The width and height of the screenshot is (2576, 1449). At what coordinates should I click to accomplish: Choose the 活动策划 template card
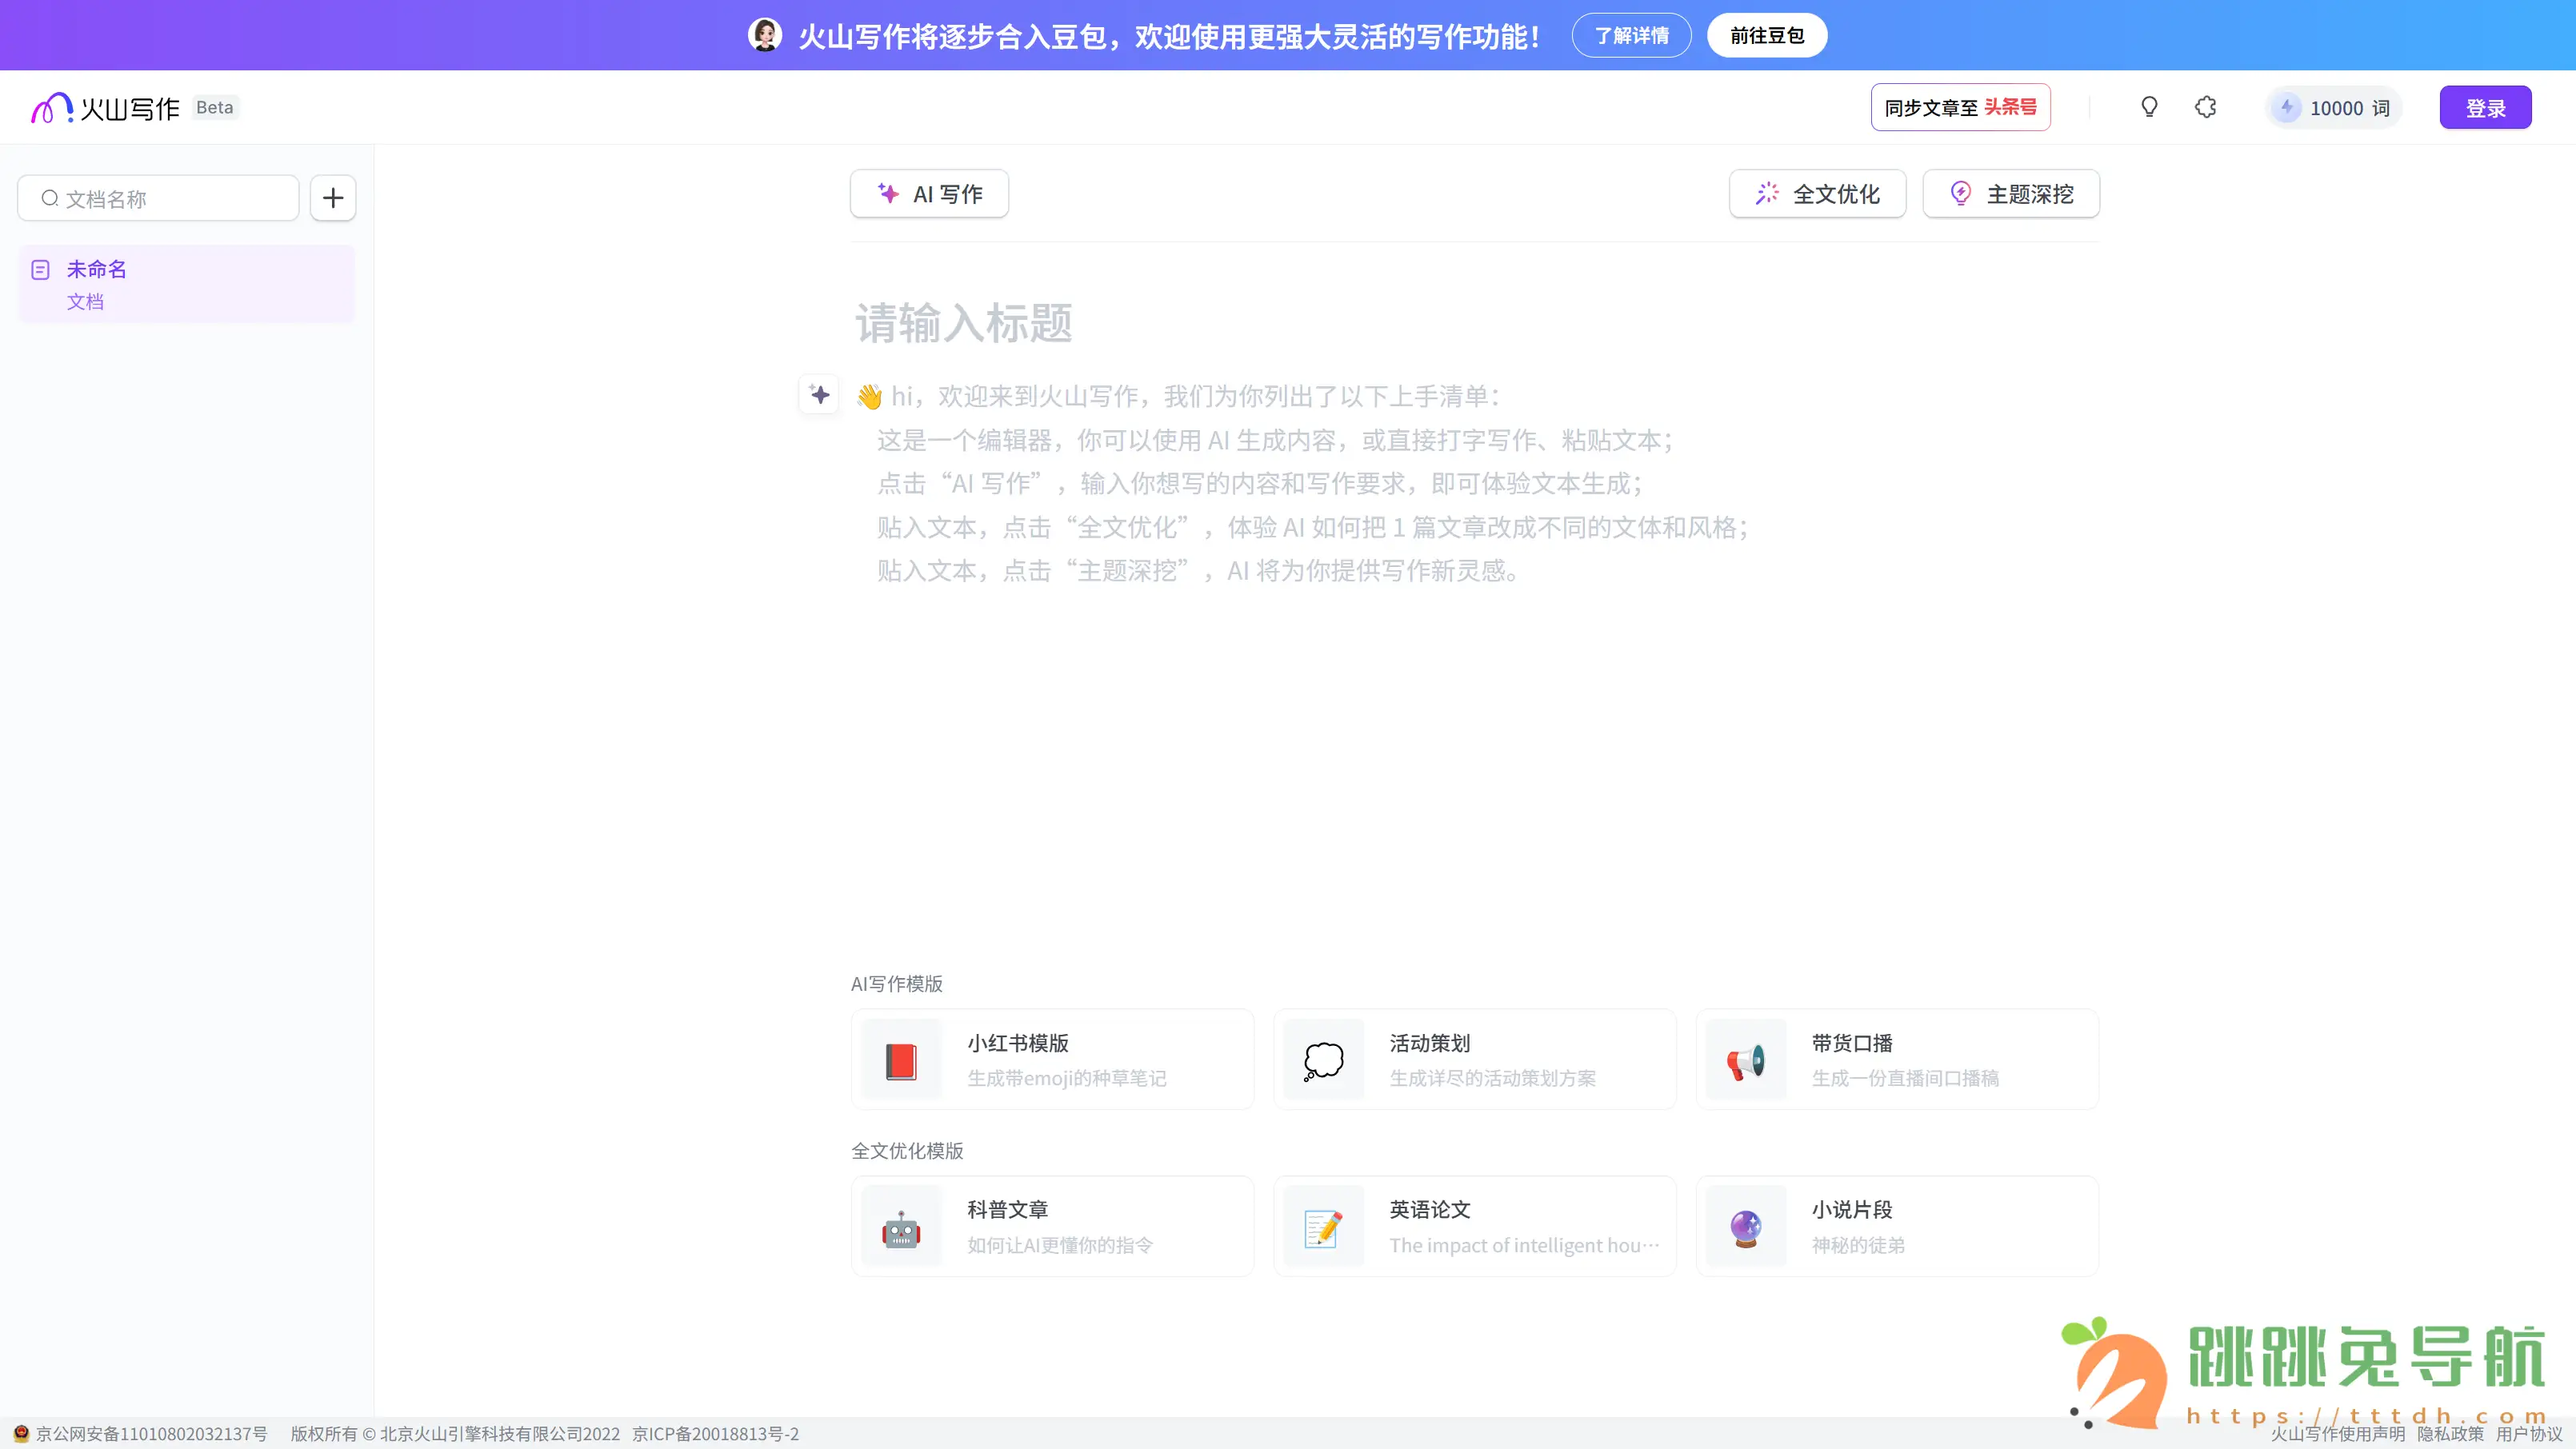[x=1474, y=1060]
